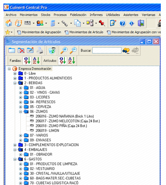Sort Familias numerically with 0-9 button
Image resolution: width=166 pixels, height=185 pixels.
pos(27,60)
